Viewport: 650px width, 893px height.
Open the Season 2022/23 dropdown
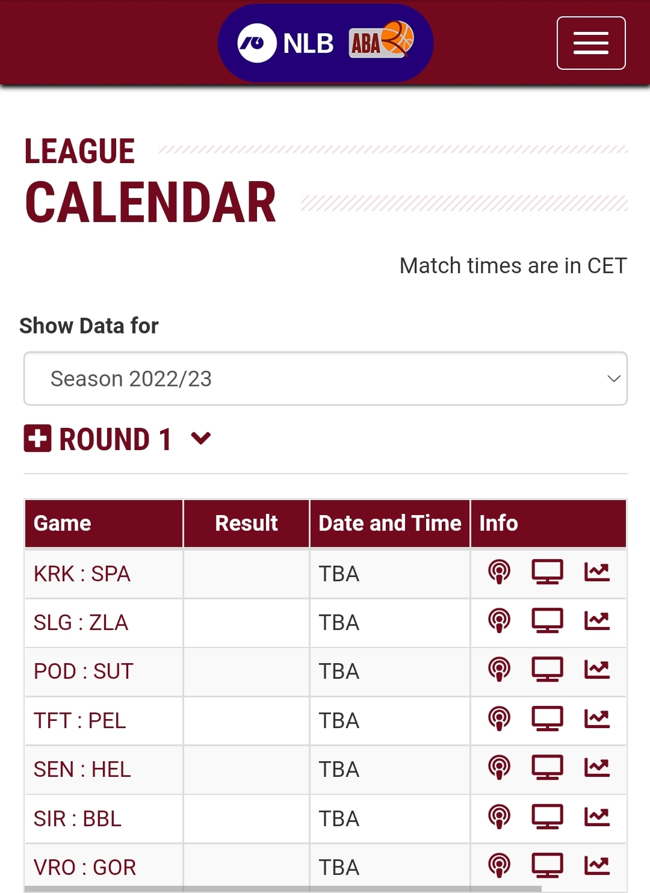click(326, 379)
